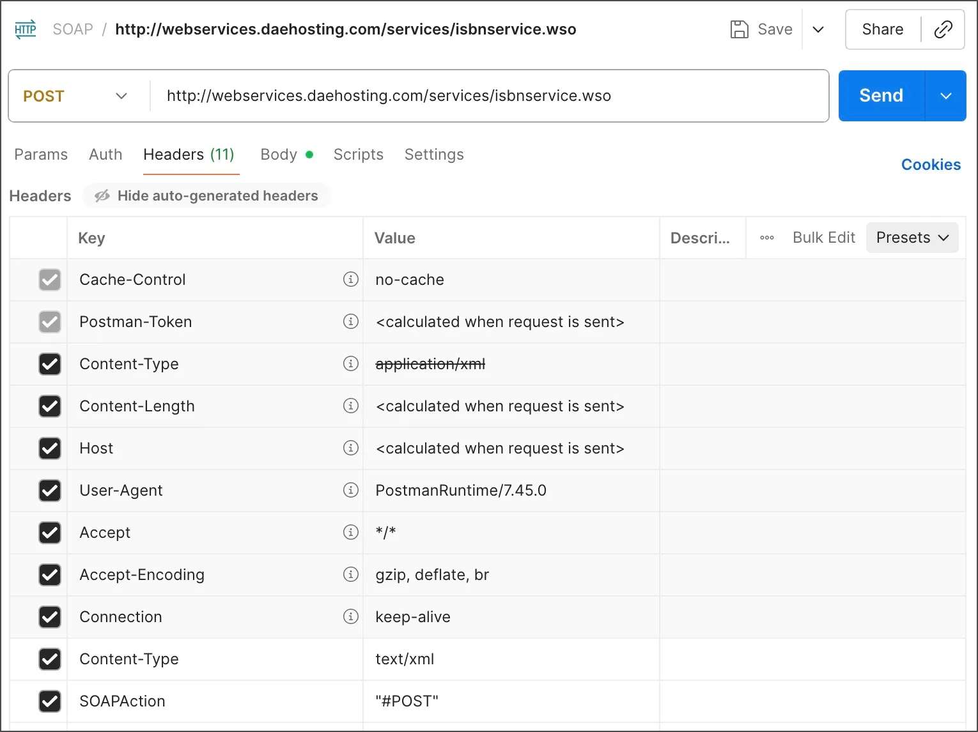Switch to the Body tab

[286, 155]
